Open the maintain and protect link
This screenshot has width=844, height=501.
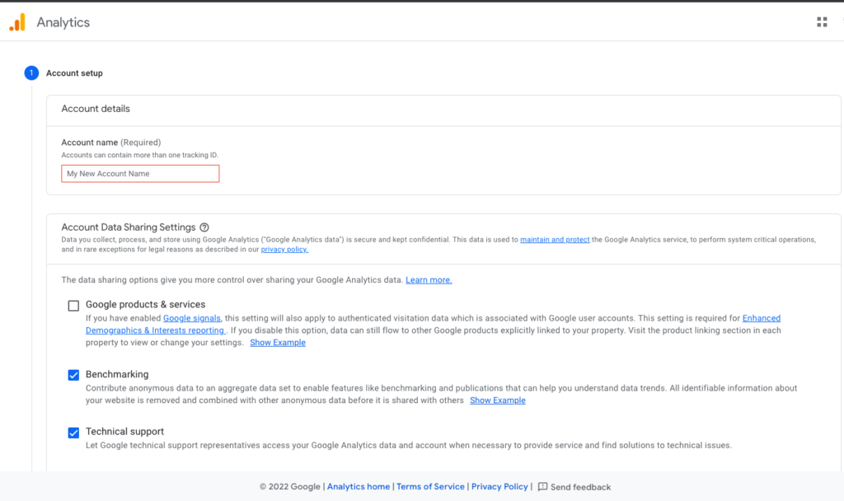click(x=555, y=240)
